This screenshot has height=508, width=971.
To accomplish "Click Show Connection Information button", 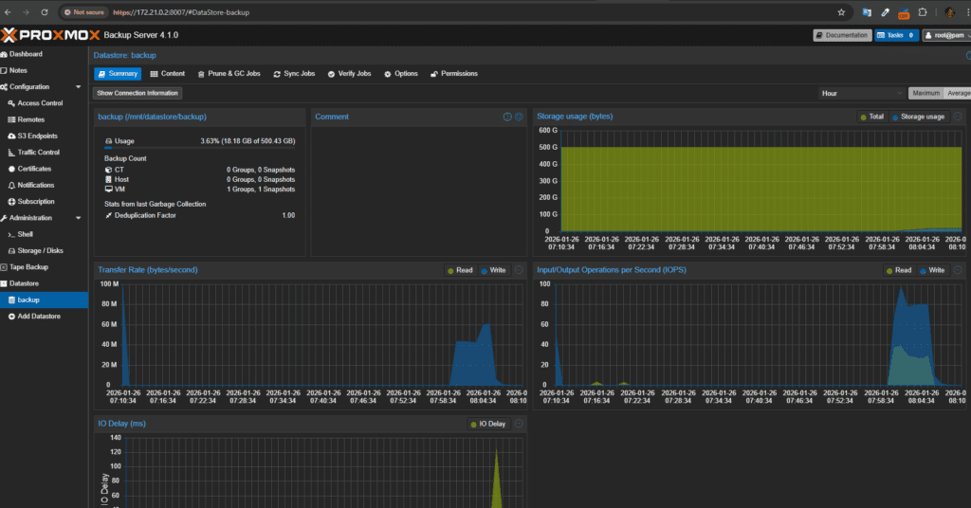I will [137, 94].
